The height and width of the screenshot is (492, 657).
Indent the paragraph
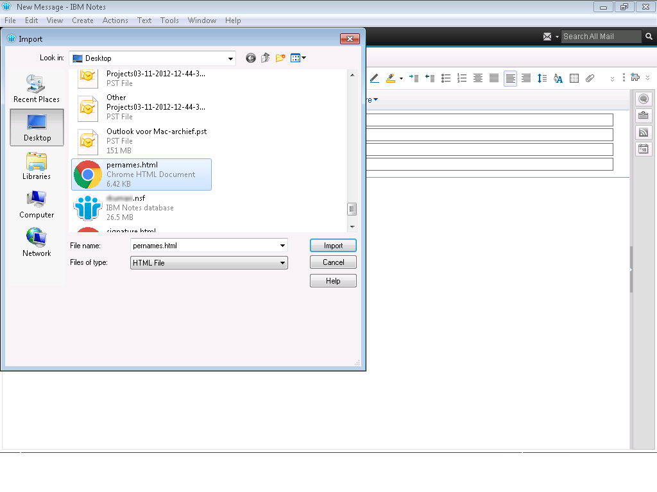[414, 78]
